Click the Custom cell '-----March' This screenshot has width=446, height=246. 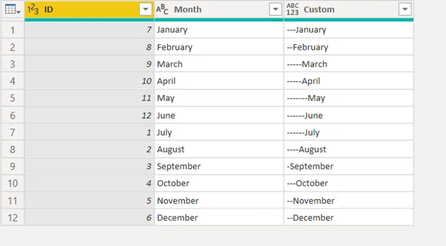point(349,64)
